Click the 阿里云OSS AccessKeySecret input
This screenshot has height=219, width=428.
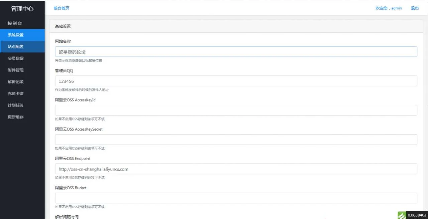coord(236,140)
